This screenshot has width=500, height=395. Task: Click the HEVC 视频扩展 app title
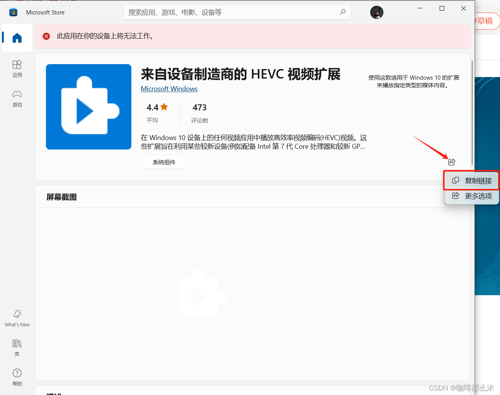click(241, 74)
